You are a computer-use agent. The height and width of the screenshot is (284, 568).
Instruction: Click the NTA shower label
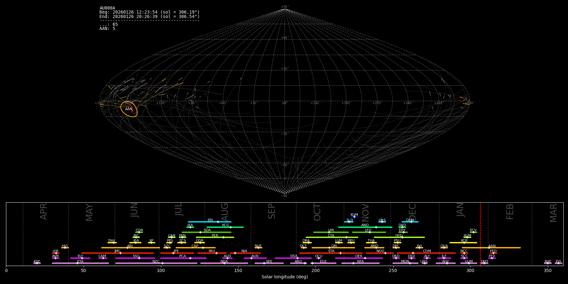(x=360, y=262)
